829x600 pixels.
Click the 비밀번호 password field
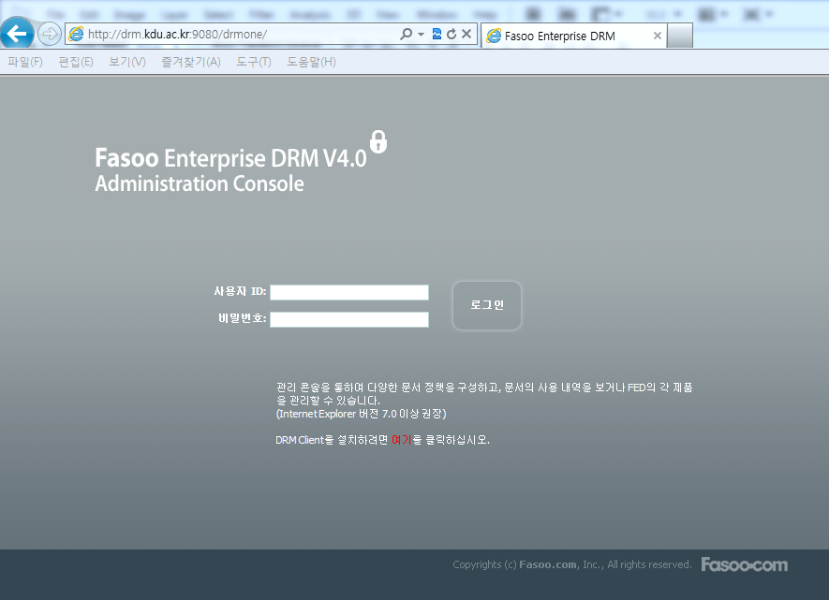pyautogui.click(x=349, y=319)
